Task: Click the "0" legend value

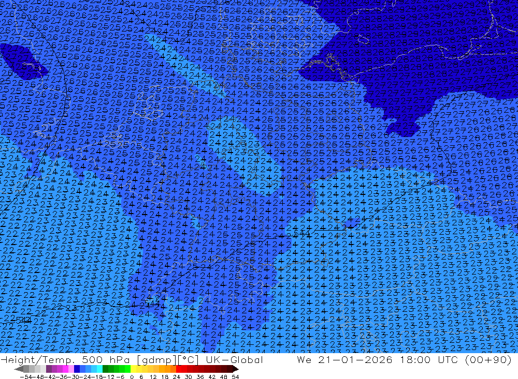Action: (132, 377)
